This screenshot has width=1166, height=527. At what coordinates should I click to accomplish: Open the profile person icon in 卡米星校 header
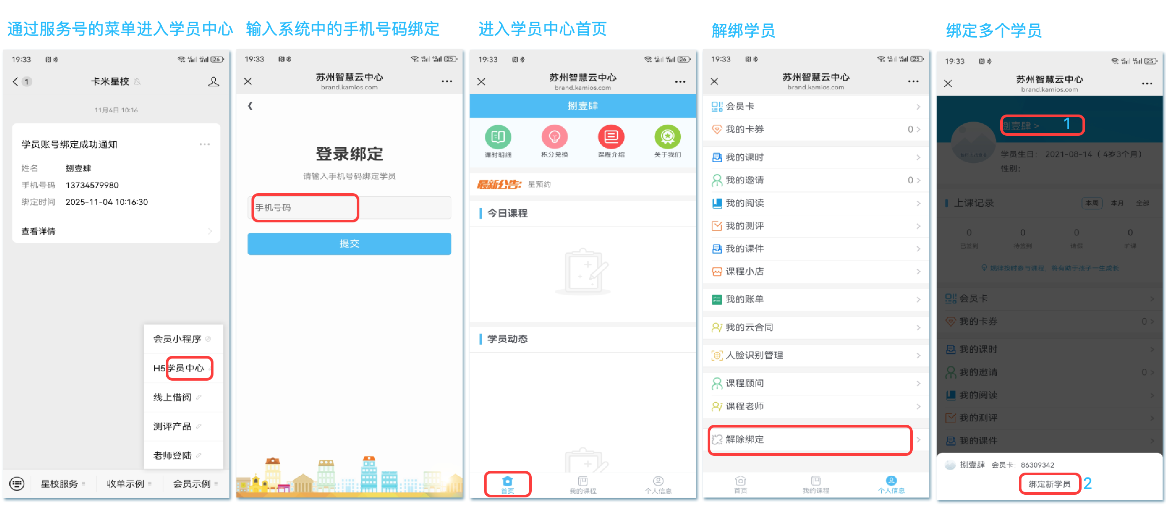[x=213, y=82]
